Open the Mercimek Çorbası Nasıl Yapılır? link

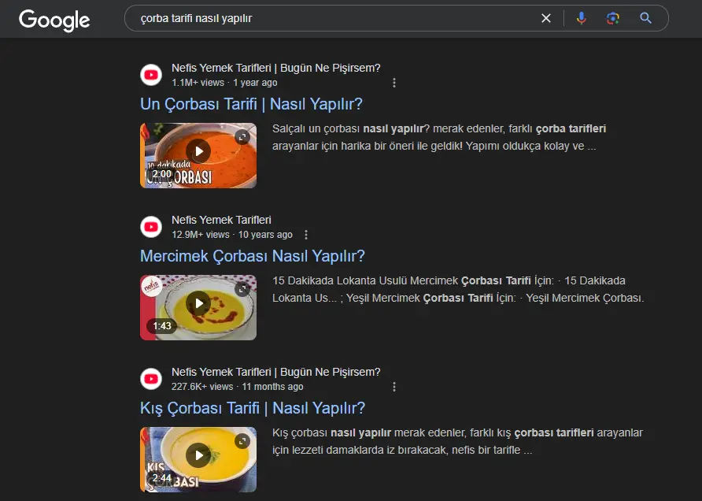(x=253, y=256)
